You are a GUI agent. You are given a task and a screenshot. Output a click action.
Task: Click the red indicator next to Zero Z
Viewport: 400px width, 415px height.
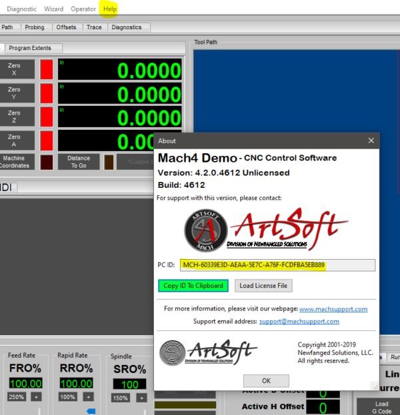click(x=47, y=117)
